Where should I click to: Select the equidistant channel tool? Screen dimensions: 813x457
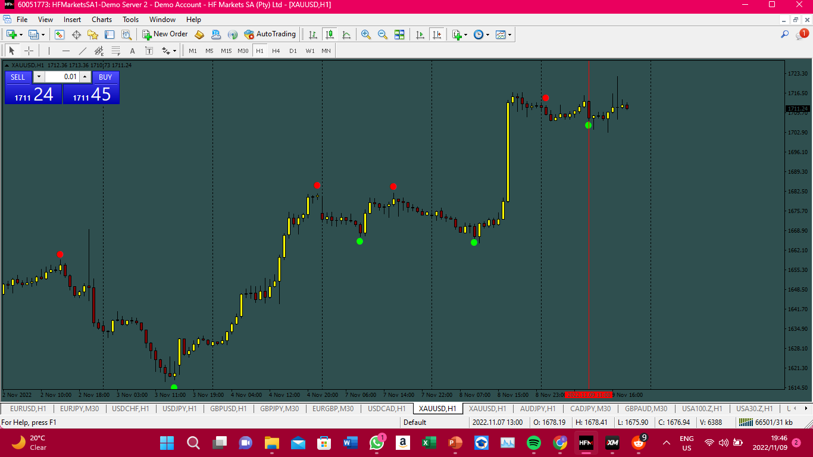(99, 51)
